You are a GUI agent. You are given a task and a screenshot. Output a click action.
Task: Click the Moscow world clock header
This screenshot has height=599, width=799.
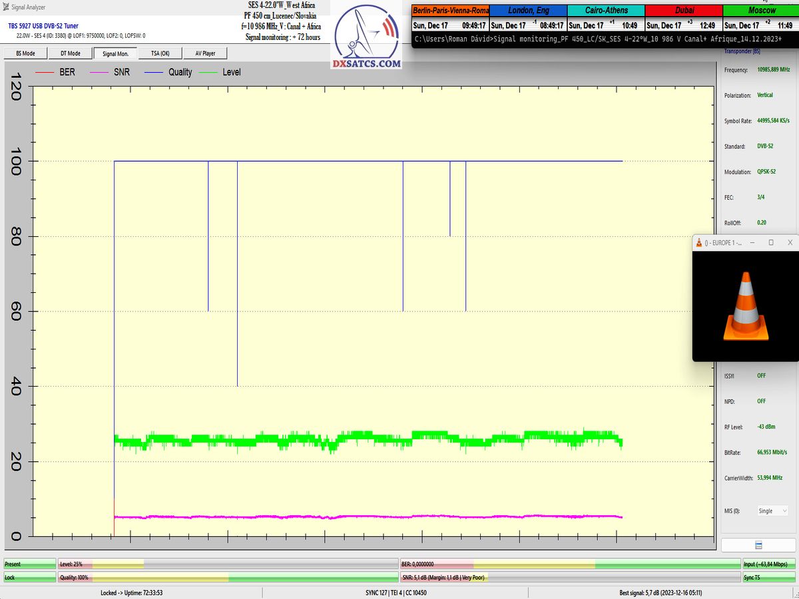click(761, 11)
